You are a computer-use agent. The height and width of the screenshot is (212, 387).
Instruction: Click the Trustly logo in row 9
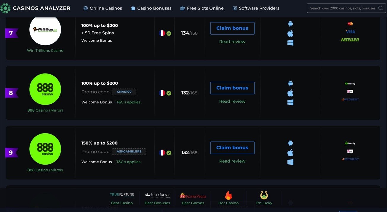350,143
